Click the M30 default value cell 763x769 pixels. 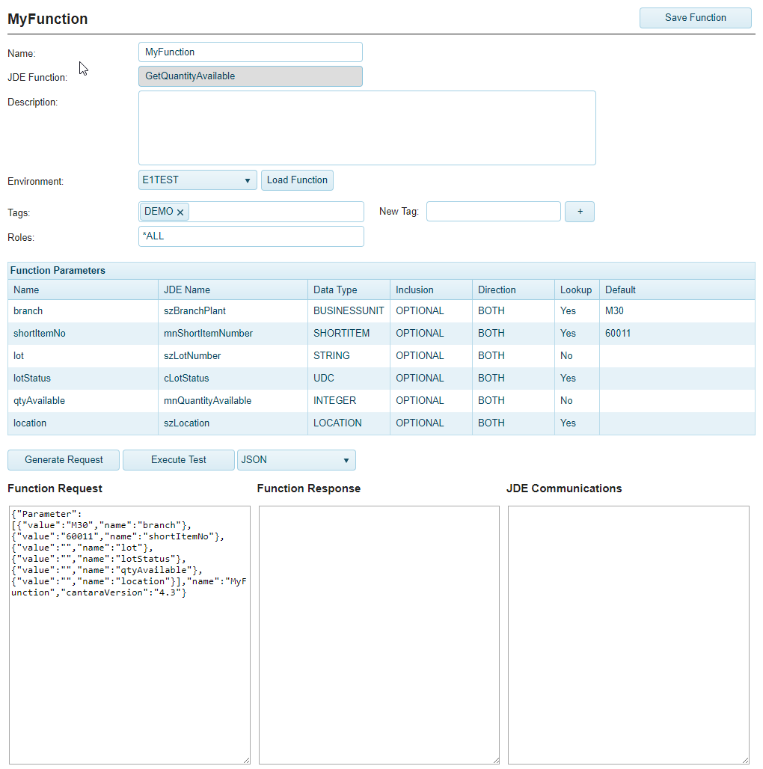tap(676, 311)
